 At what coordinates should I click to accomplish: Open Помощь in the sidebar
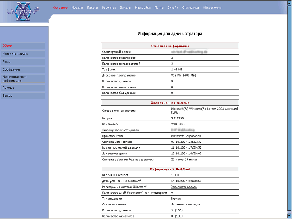click(23, 88)
